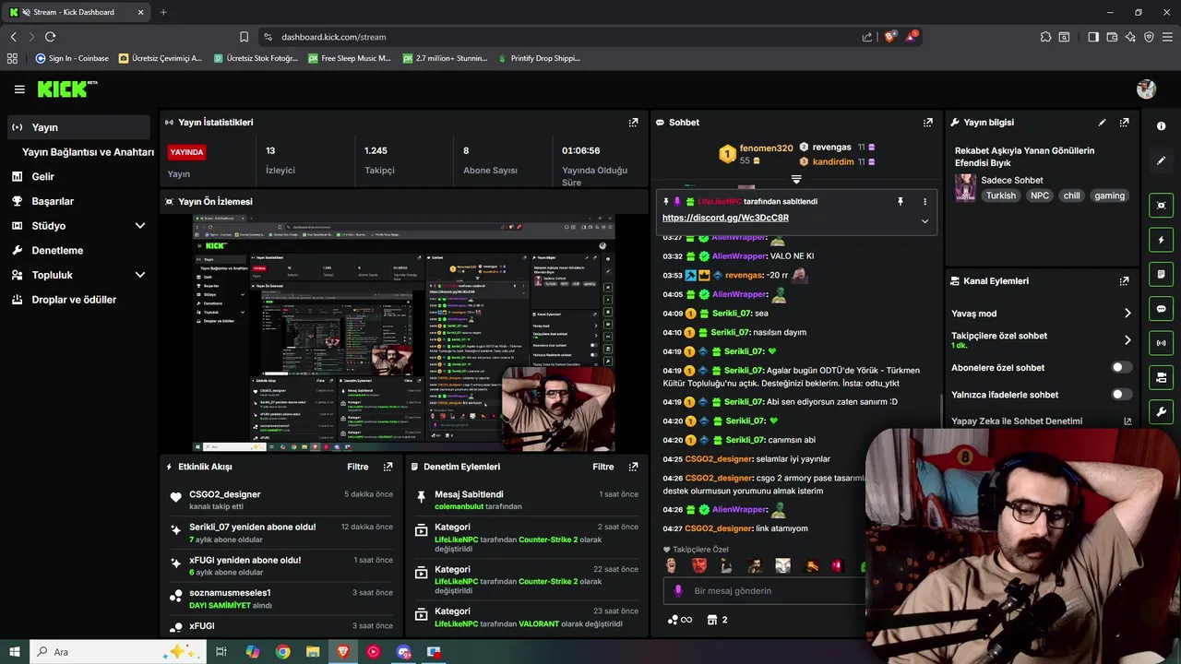Open the user profile avatar menu
Screen dimensions: 1181x664
[x=1146, y=89]
